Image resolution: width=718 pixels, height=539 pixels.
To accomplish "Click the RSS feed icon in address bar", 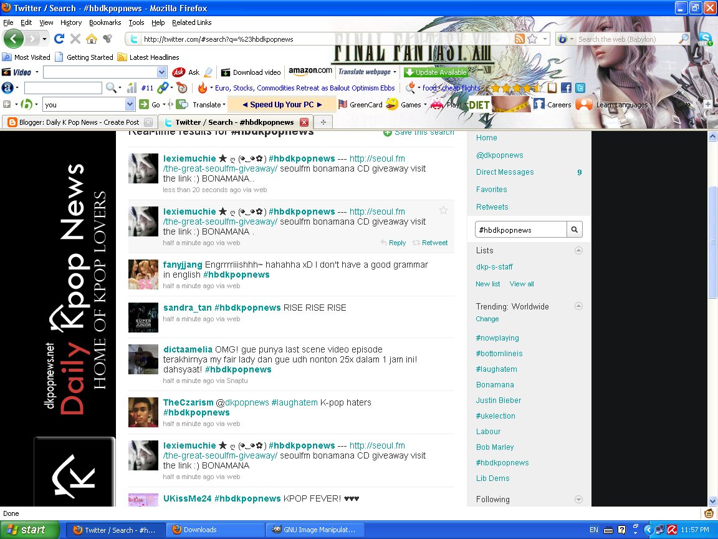I will [519, 39].
